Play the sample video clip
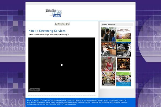 pos(62,65)
